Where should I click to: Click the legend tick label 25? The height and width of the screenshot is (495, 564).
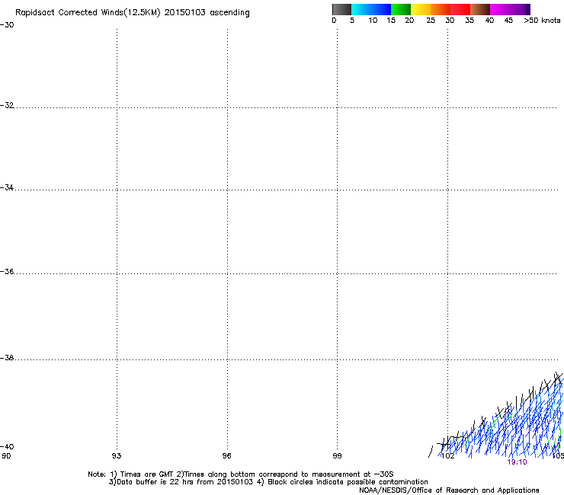tap(431, 21)
